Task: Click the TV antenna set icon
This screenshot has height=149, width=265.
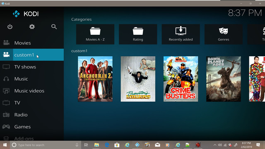Action: click(x=6, y=103)
